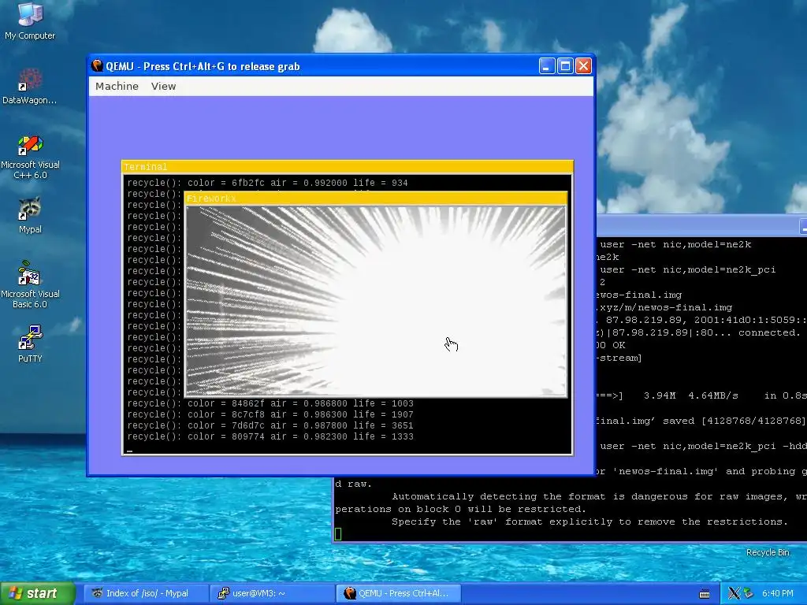The image size is (807, 605).
Task: Click the Start button
Action: [x=38, y=593]
